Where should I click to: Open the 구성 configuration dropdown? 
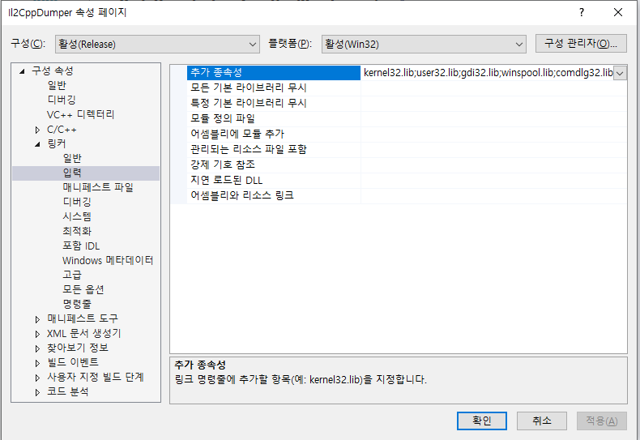pos(157,44)
